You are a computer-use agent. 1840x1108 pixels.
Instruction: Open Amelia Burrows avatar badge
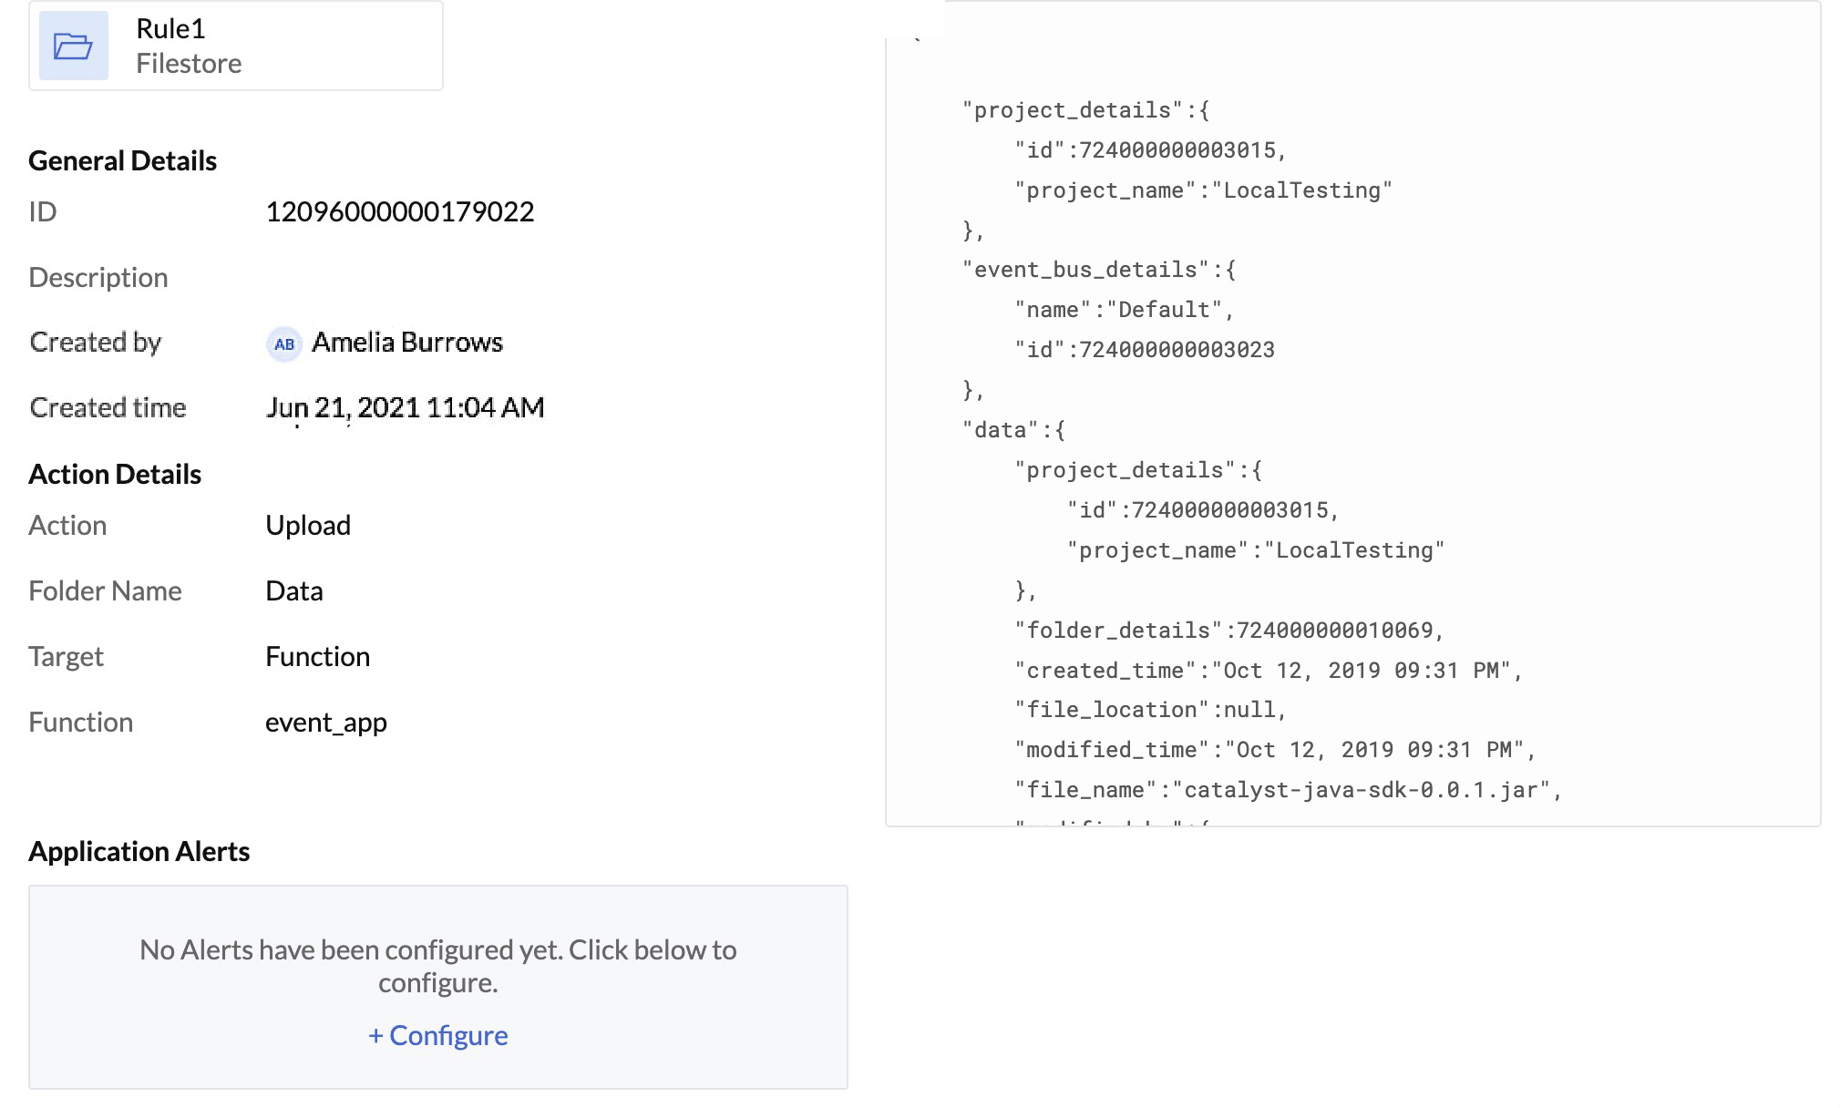(283, 344)
